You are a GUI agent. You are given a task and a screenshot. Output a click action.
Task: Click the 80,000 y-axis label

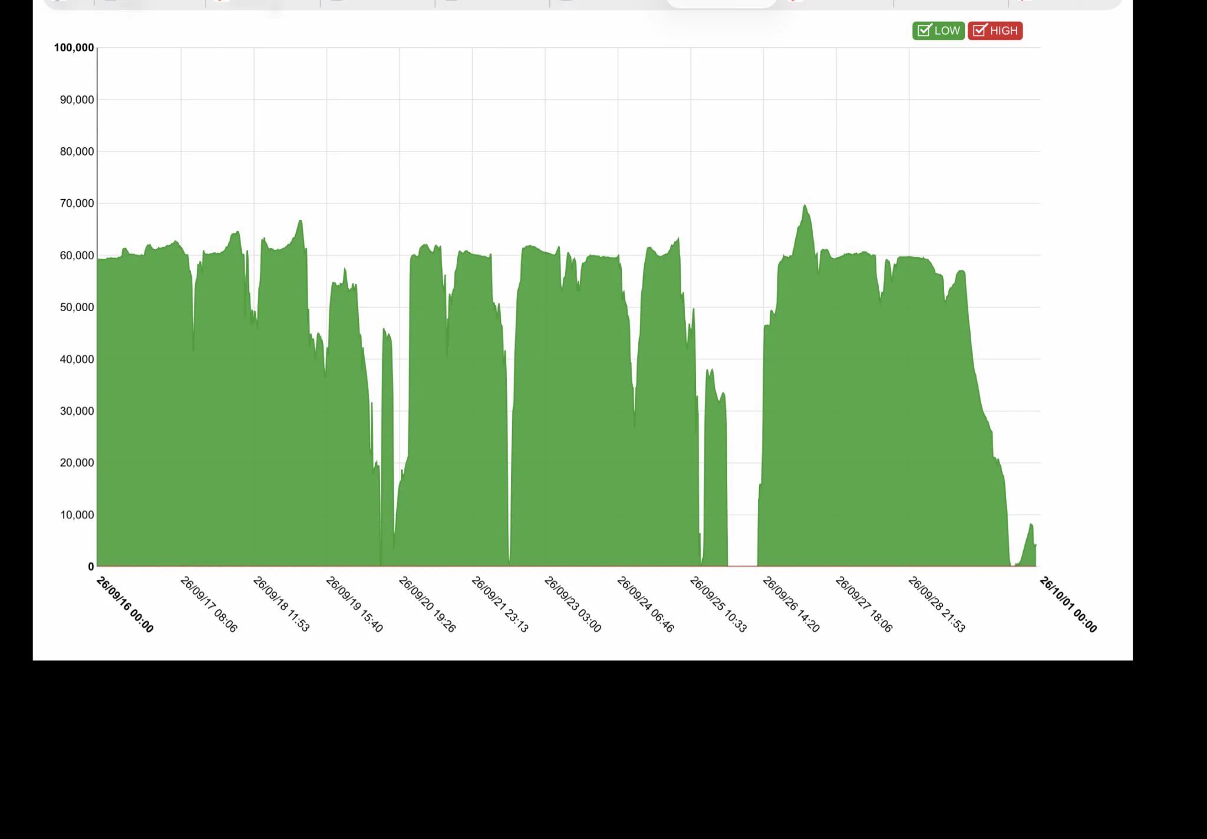coord(77,151)
